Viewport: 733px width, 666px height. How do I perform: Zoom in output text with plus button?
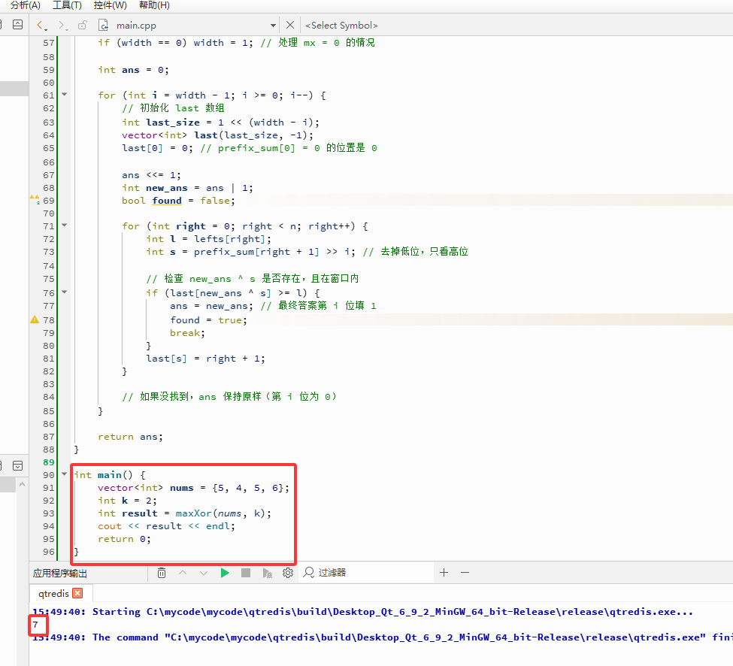[444, 573]
